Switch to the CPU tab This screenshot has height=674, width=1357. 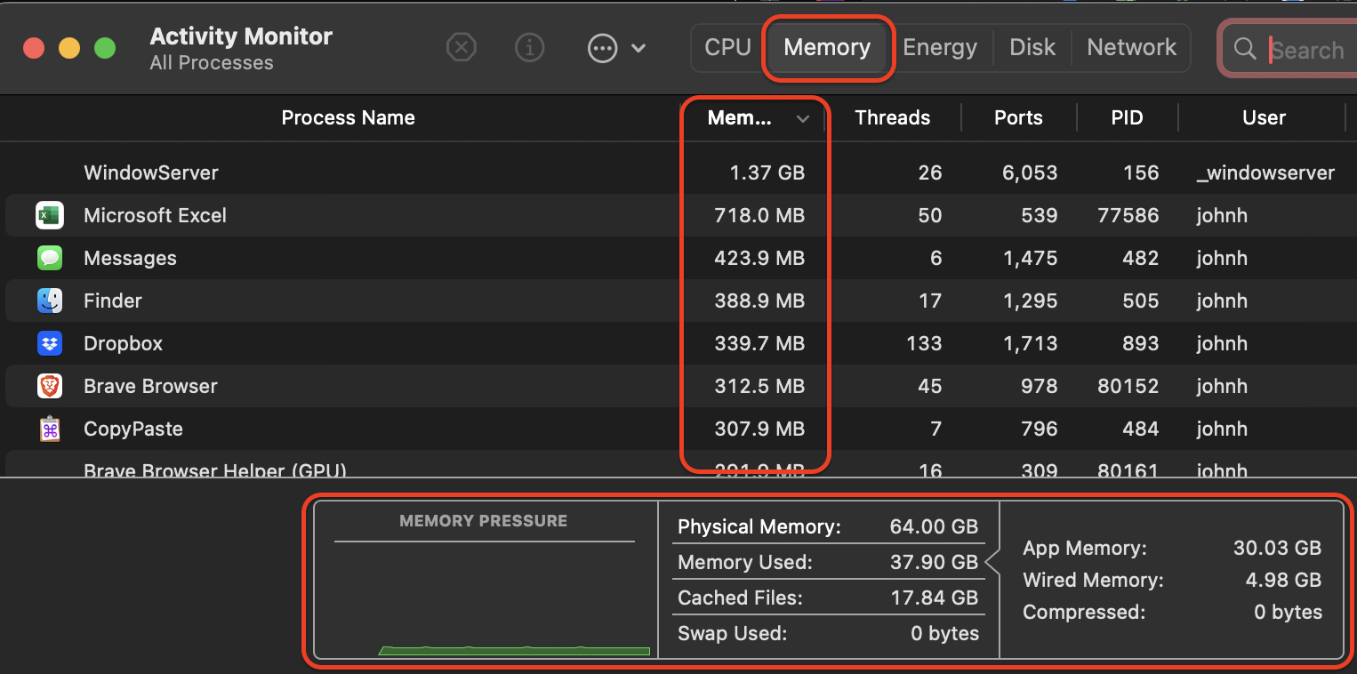coord(727,47)
